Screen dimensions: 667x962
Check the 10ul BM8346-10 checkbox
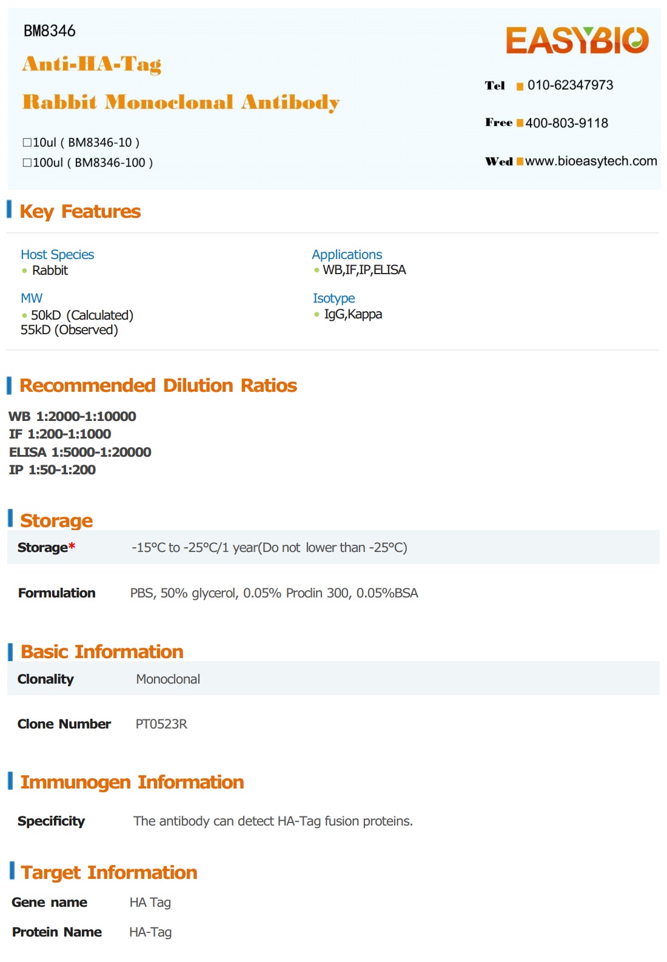tap(27, 143)
